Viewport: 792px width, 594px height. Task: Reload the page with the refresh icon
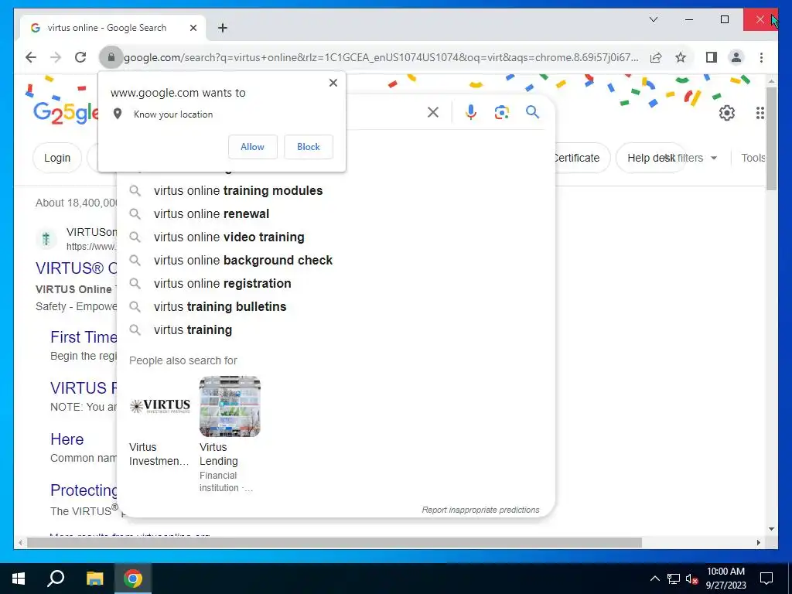click(80, 57)
